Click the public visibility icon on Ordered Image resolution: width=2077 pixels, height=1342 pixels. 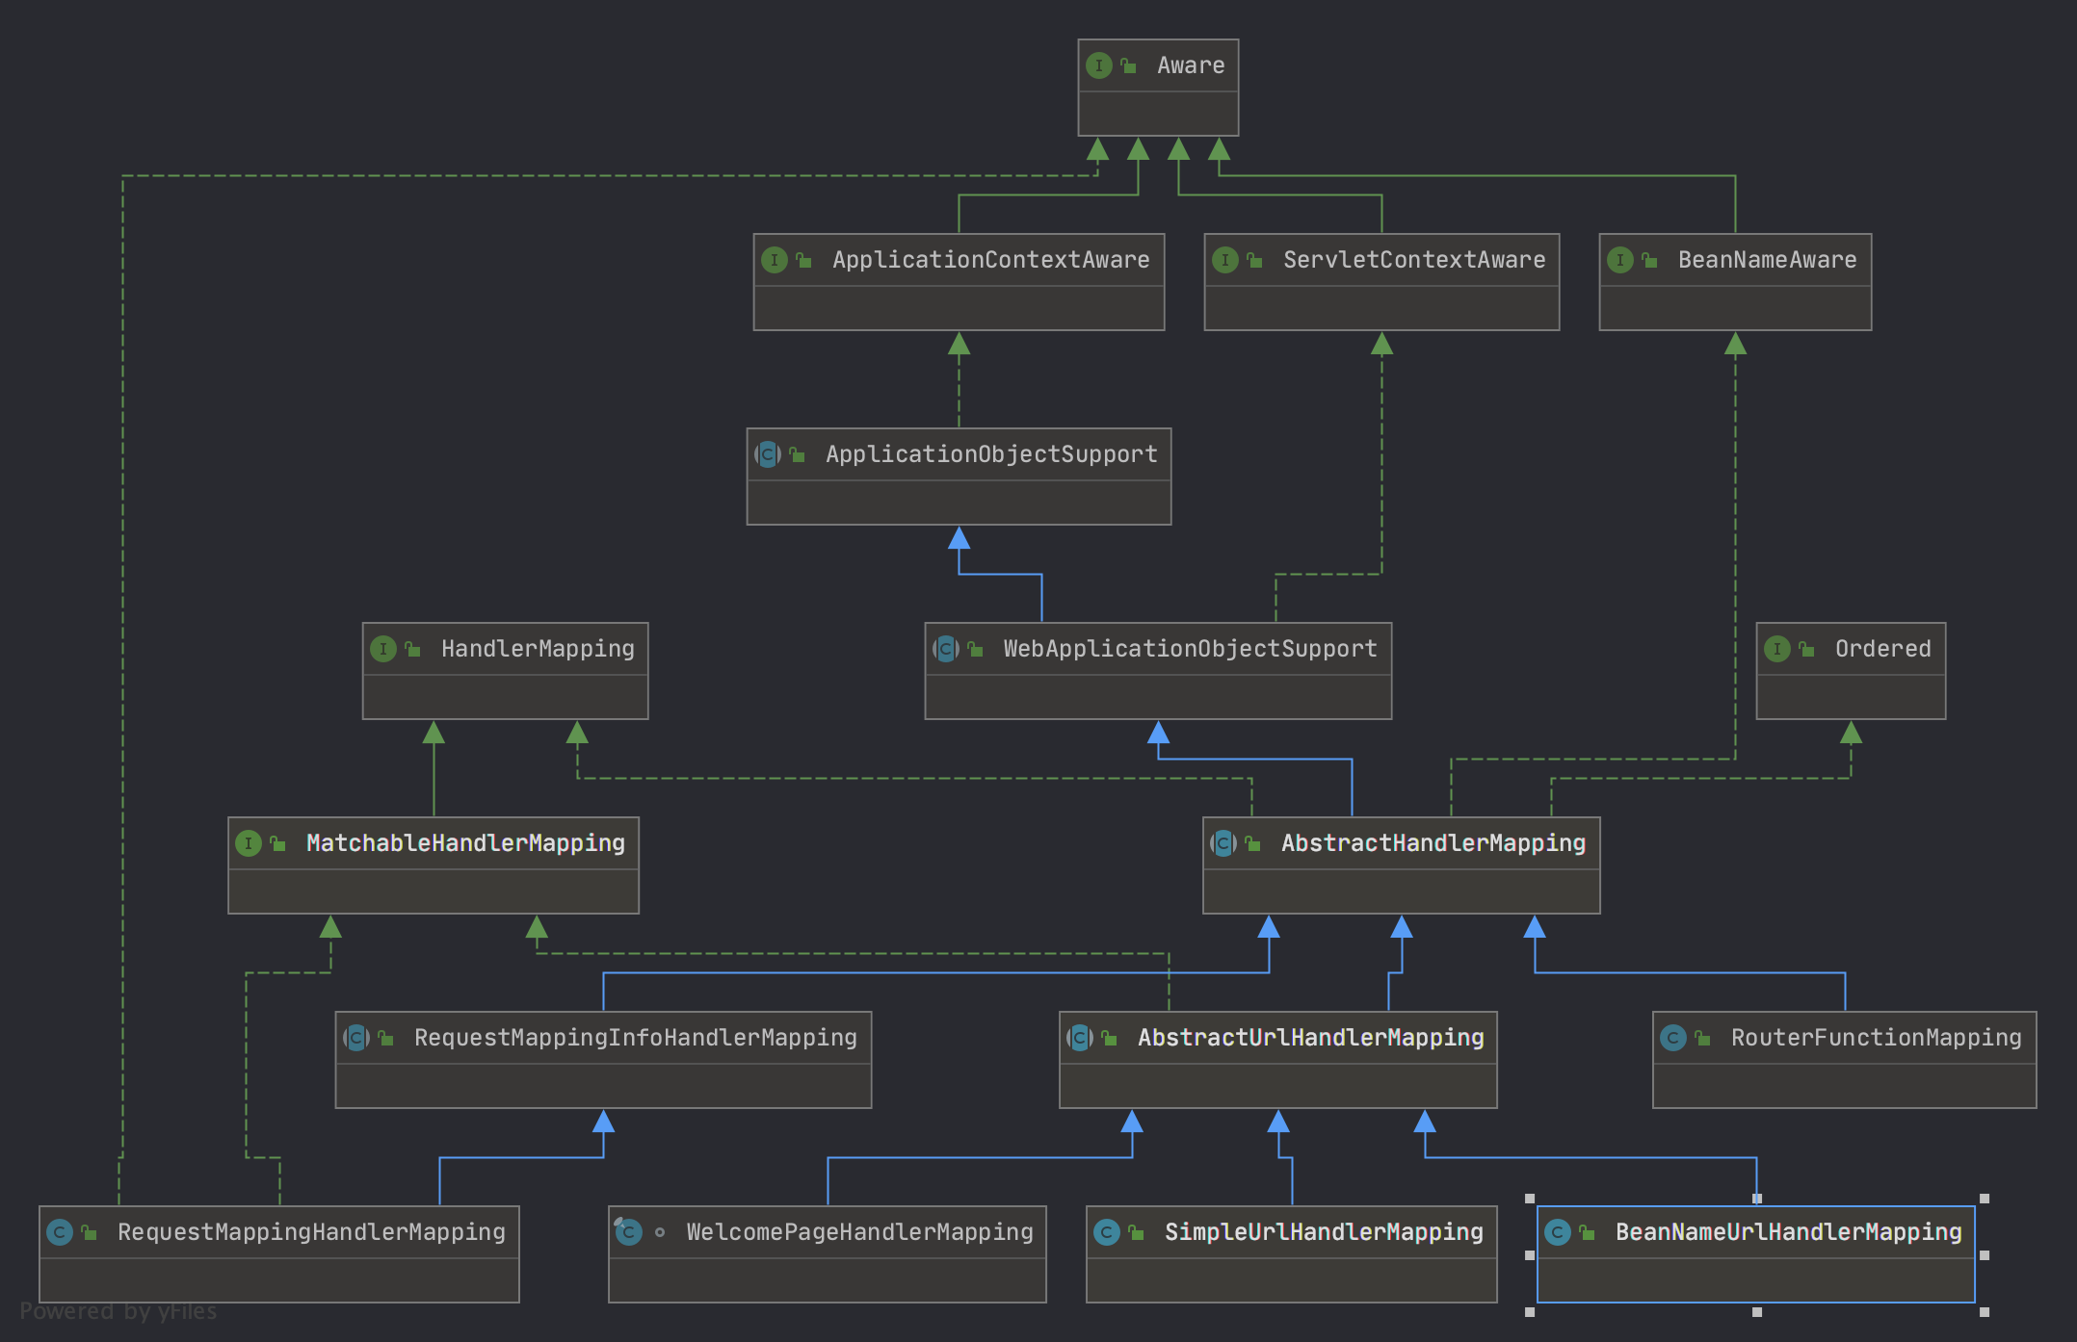point(1806,649)
